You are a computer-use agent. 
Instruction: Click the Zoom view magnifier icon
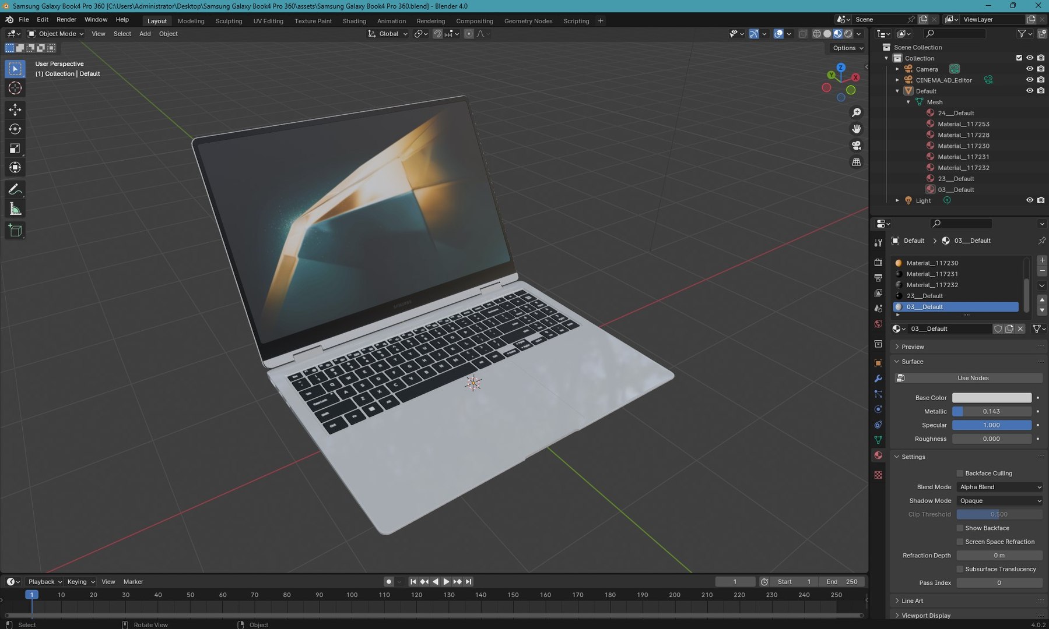pyautogui.click(x=856, y=112)
